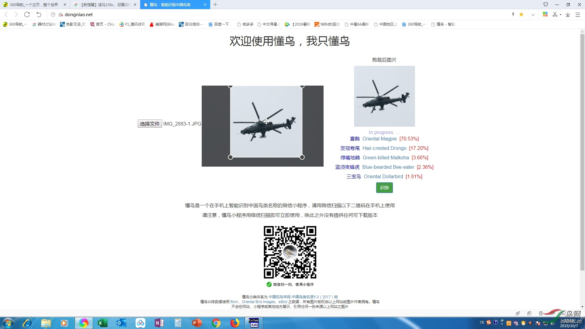Open OneNote from the taskbar
585x329 pixels.
(159, 323)
